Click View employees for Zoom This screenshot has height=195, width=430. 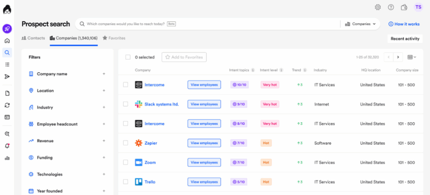click(x=204, y=163)
